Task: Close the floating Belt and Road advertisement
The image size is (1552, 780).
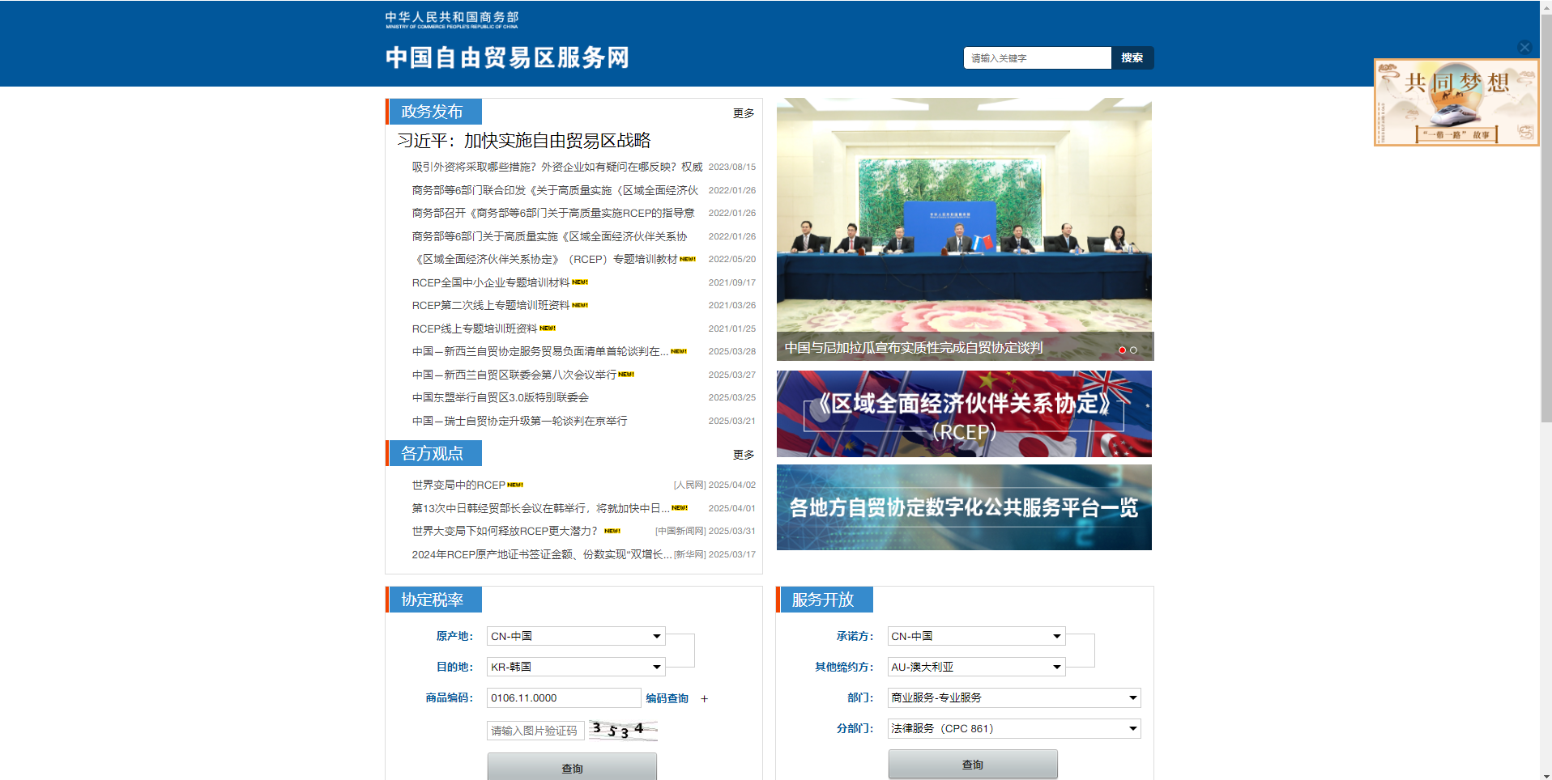Action: pos(1524,48)
